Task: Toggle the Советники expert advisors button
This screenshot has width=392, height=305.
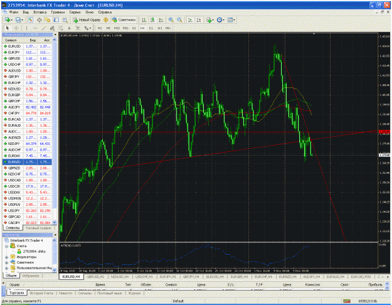Action: pyautogui.click(x=124, y=19)
